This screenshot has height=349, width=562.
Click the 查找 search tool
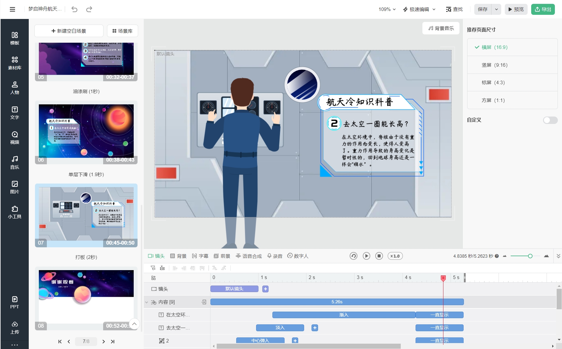coord(454,9)
